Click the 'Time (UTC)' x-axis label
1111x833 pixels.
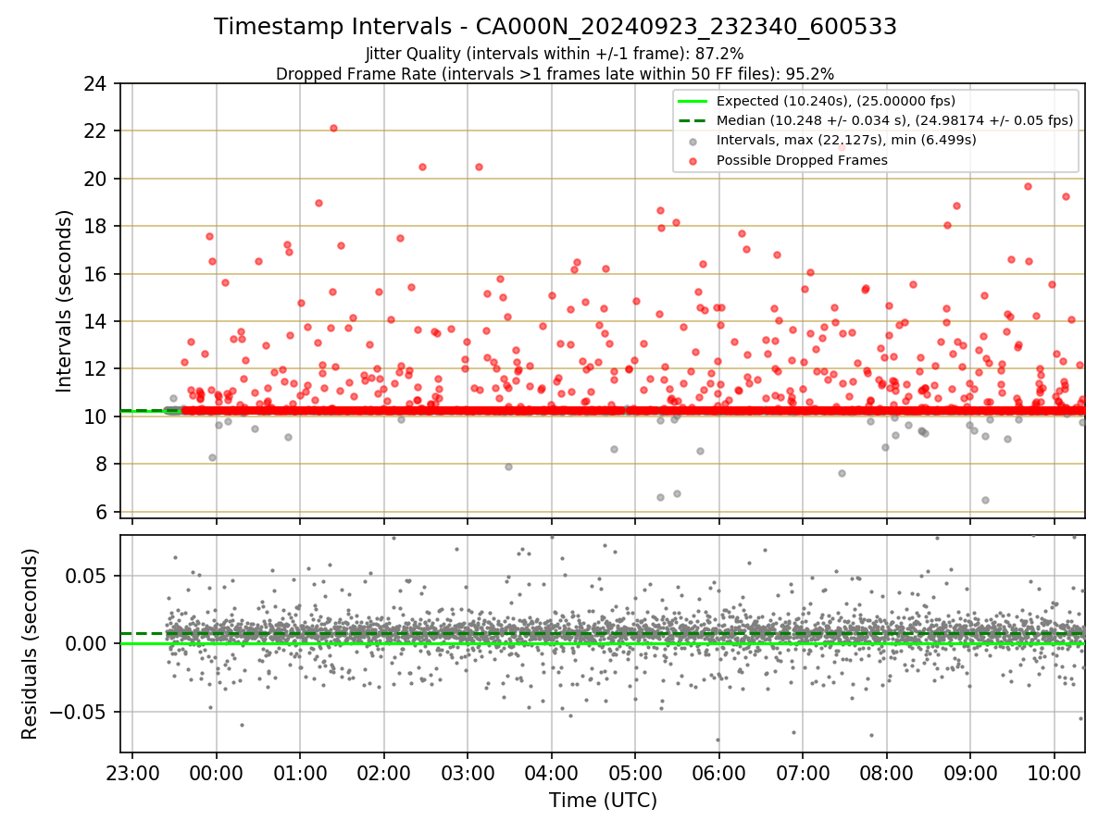click(603, 800)
